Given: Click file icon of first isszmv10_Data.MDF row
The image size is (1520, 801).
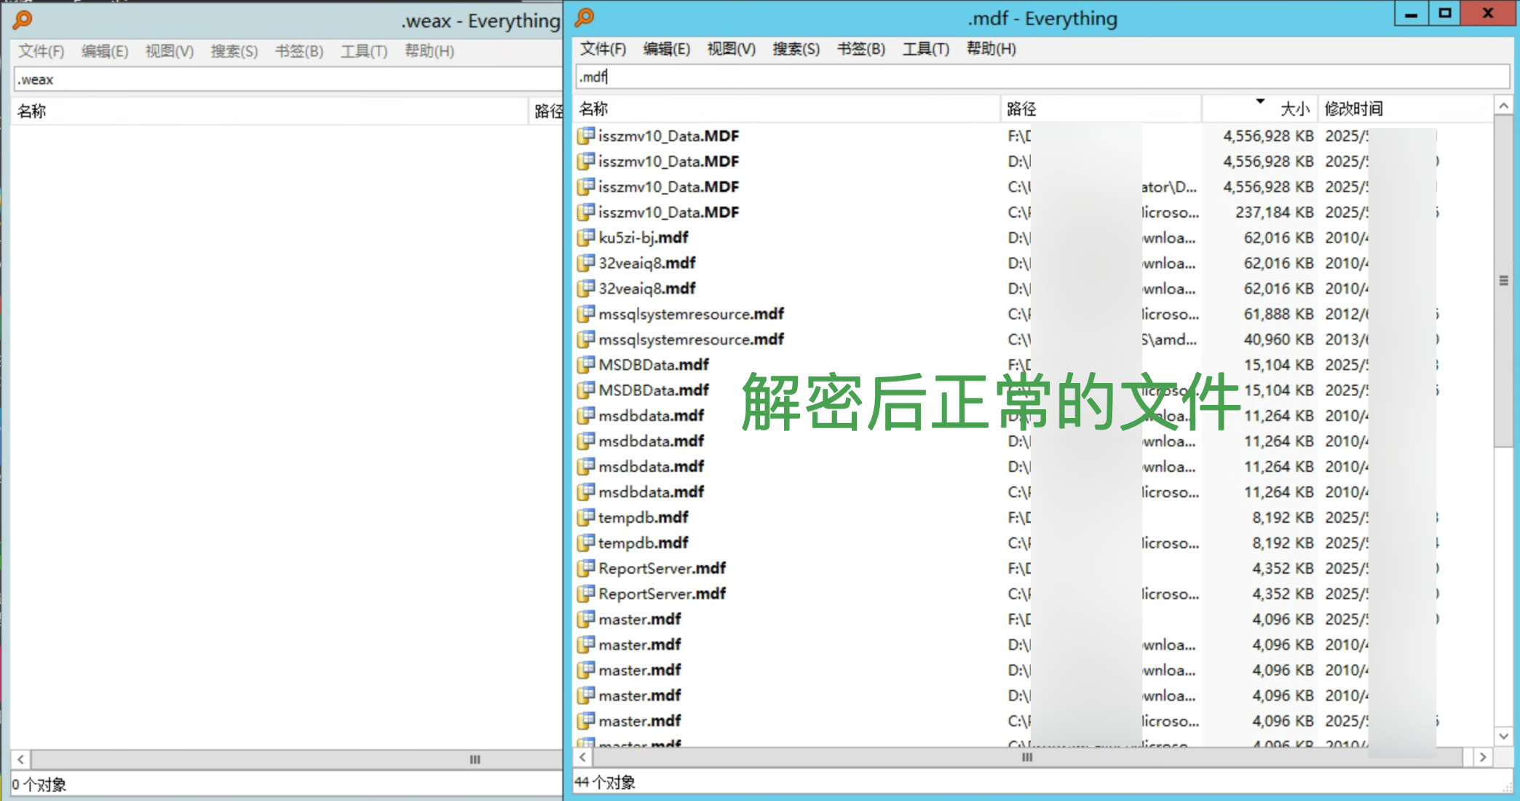Looking at the screenshot, I should 585,135.
